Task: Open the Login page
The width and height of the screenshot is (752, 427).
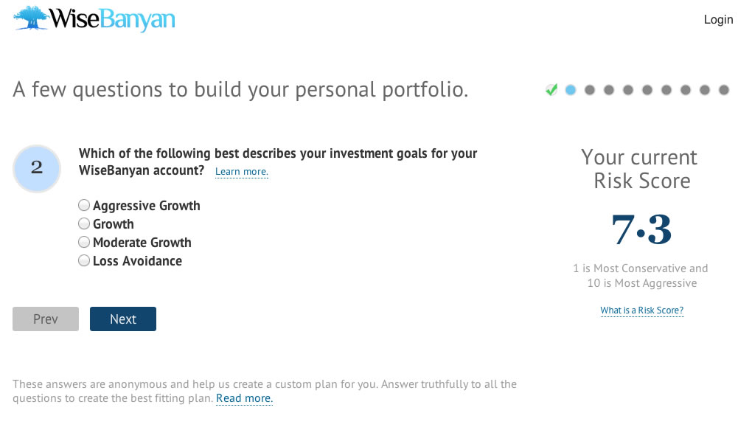Action: pyautogui.click(x=718, y=20)
